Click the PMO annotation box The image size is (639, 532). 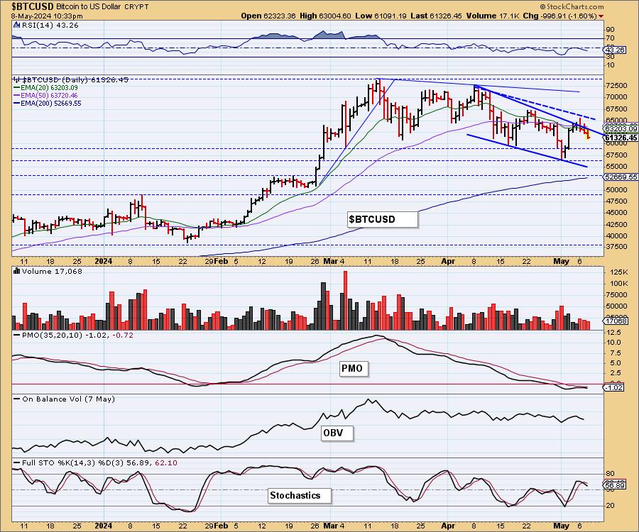(x=353, y=368)
